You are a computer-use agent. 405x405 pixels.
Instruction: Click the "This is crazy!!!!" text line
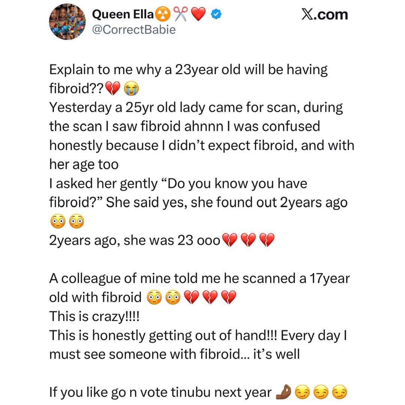pos(94,316)
